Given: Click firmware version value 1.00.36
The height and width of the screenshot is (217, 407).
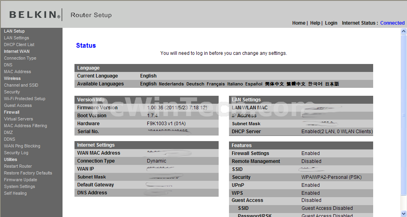Looking at the screenshot, I should click(177, 107).
